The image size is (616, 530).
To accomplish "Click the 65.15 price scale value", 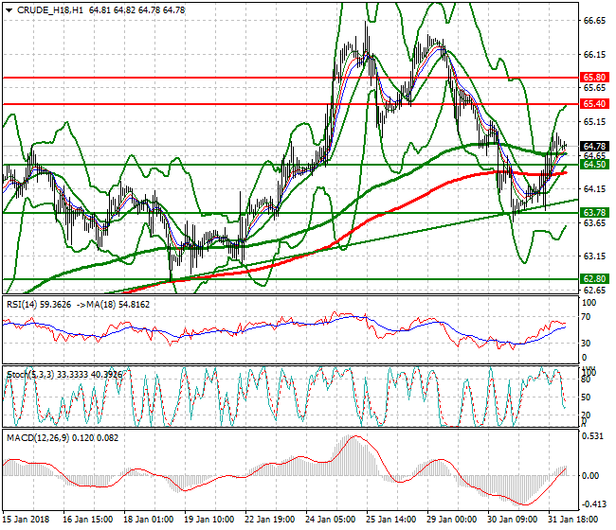I will (x=594, y=122).
